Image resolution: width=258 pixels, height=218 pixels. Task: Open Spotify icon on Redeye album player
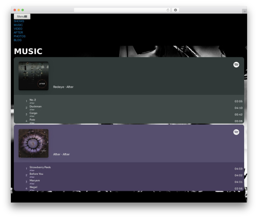(x=236, y=65)
